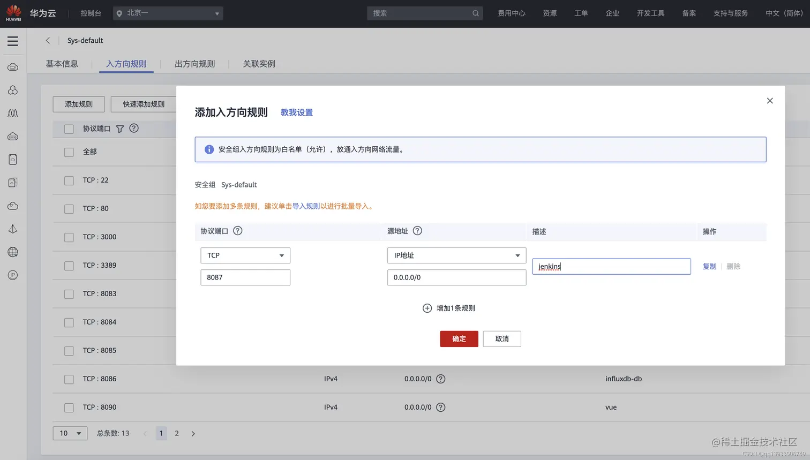This screenshot has width=810, height=460.
Task: Open the globe domain icon in sidebar
Action: coord(13,252)
